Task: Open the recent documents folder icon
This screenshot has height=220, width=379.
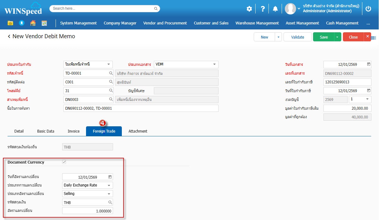Action: click(11, 23)
